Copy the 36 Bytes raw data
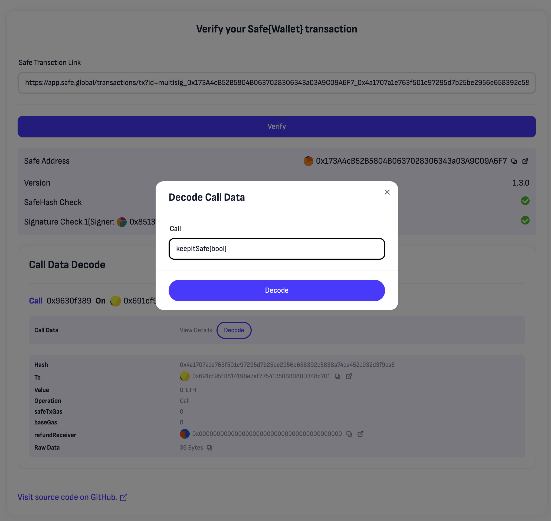The image size is (551, 521). point(209,447)
